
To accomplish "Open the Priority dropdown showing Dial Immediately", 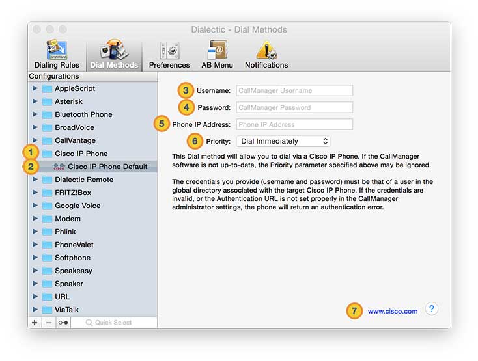I will point(283,141).
